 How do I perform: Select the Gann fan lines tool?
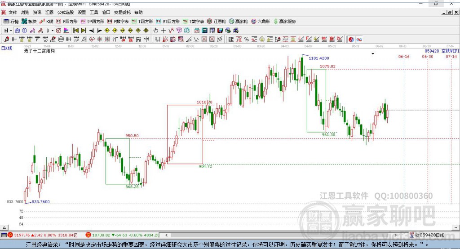click(165, 40)
